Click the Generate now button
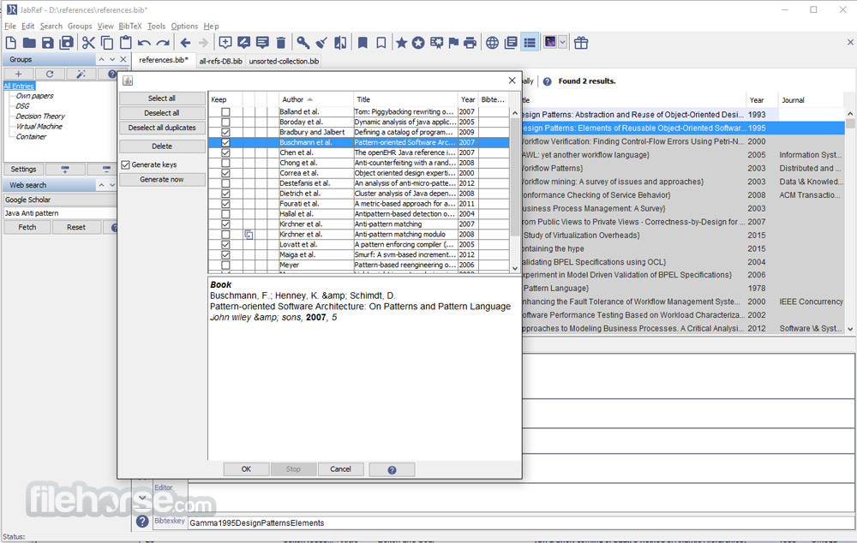Viewport: 857px width, 543px height. (x=162, y=179)
